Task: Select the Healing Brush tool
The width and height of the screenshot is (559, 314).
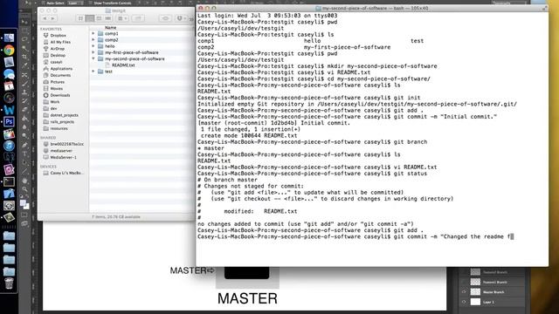Action: 25,75
